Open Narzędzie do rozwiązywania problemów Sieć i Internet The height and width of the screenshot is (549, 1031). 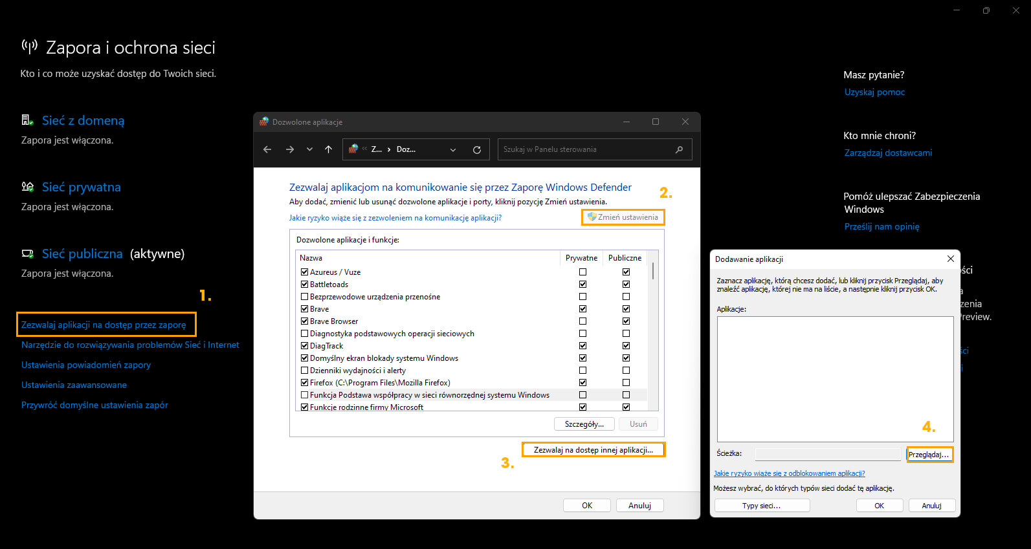130,345
